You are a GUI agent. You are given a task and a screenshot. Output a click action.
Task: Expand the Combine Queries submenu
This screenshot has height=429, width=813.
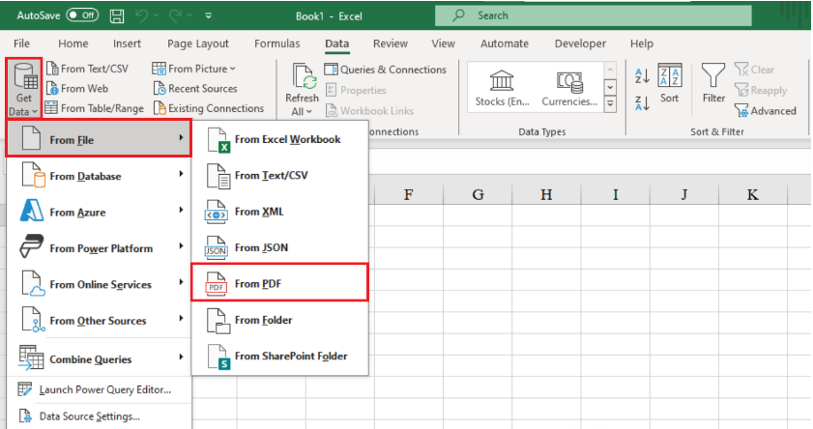[100, 359]
